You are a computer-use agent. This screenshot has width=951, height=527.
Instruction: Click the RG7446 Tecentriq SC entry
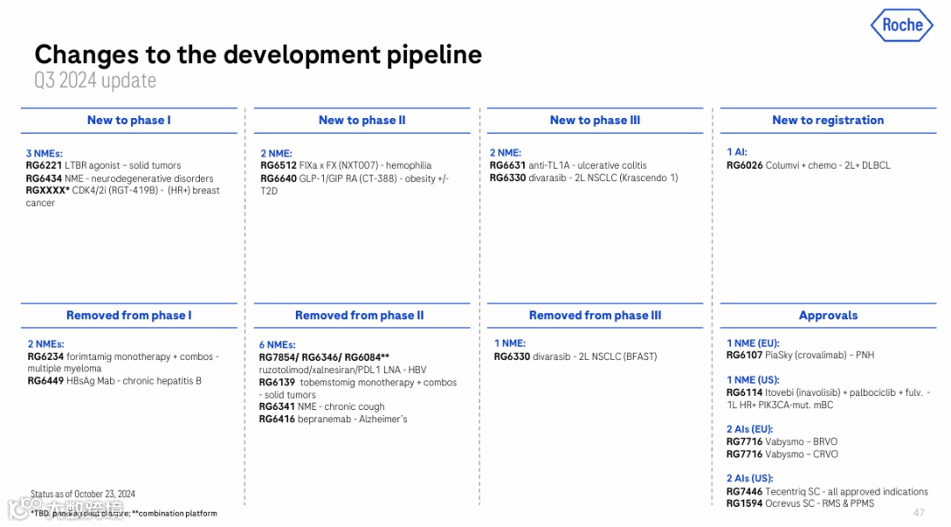pos(827,491)
